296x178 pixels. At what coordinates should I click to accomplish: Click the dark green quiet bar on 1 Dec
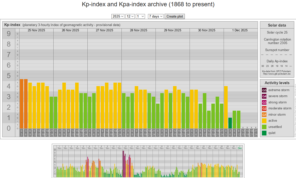[230, 123]
